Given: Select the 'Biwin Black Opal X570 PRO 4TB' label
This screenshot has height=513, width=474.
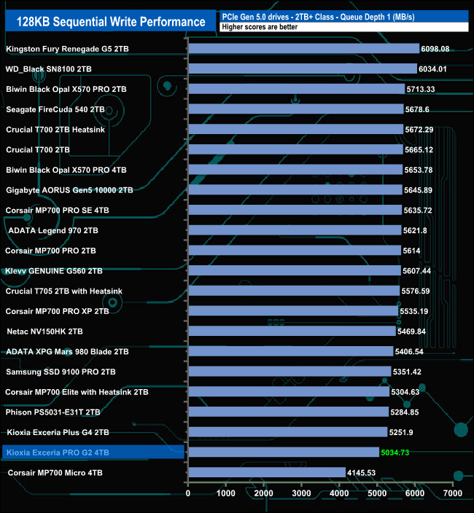Looking at the screenshot, I should [66, 170].
